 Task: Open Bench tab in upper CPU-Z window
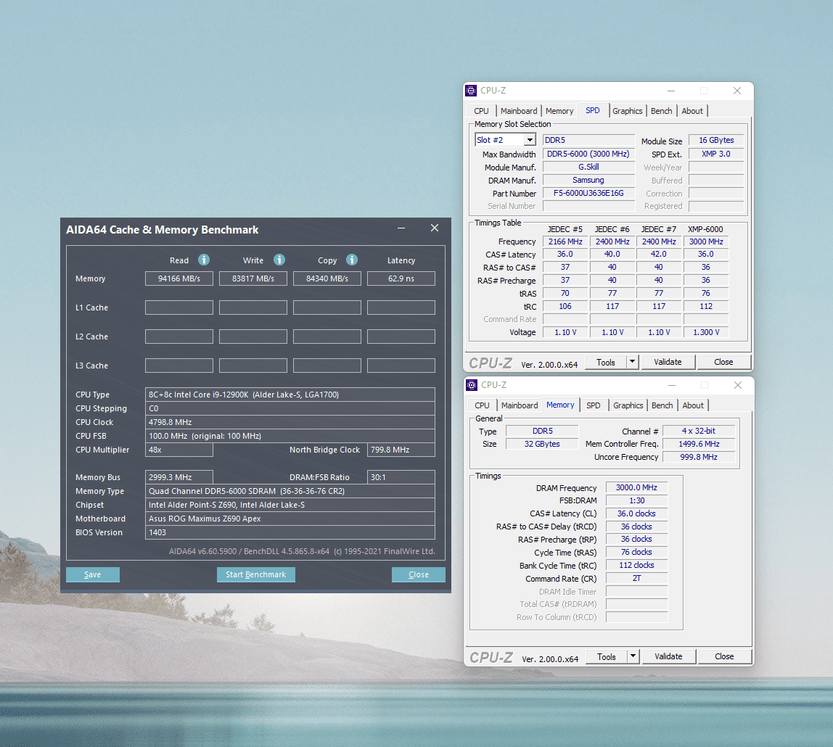[x=662, y=111]
